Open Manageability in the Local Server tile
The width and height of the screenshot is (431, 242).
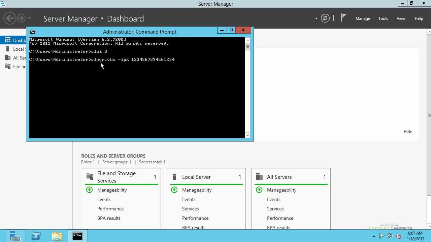click(197, 190)
